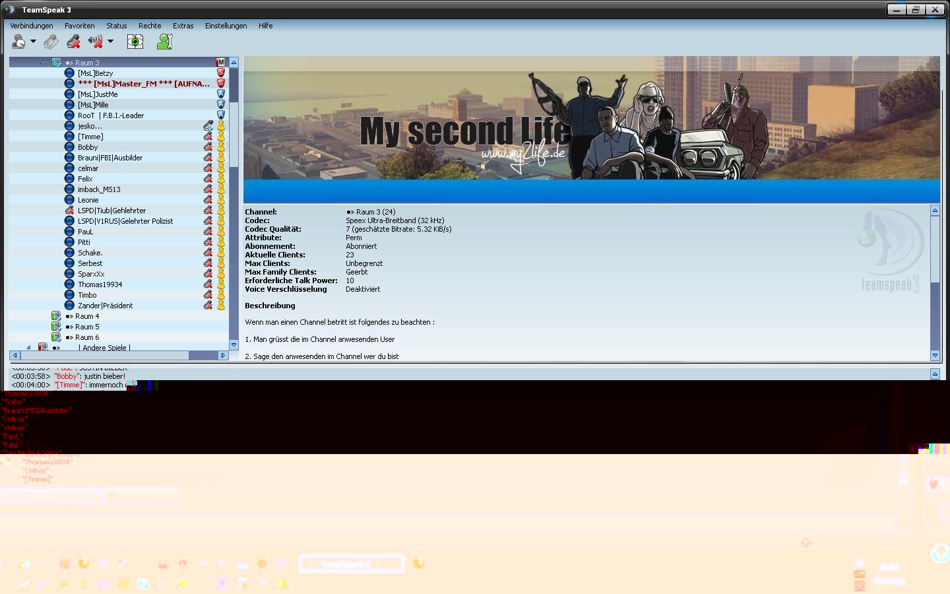
Task: Select user [MsL]Betzy in the channel tree
Action: [x=96, y=73]
